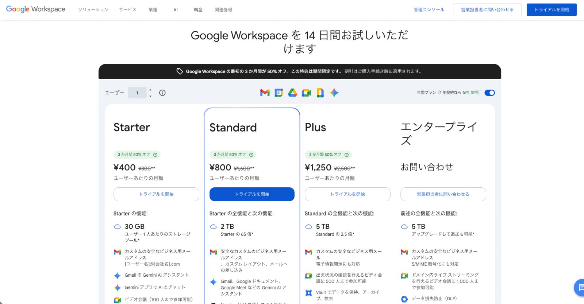This screenshot has width=584, height=304.
Task: Contact sales under the Enterprise plan
Action: (x=443, y=194)
